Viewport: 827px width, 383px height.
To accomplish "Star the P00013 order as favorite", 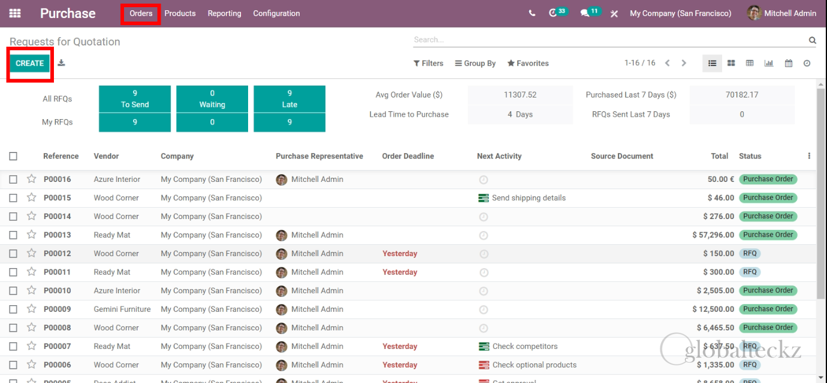I will tap(32, 235).
